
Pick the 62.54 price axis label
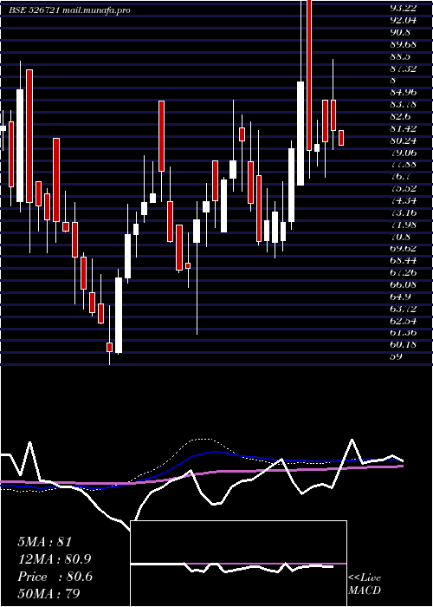(404, 321)
